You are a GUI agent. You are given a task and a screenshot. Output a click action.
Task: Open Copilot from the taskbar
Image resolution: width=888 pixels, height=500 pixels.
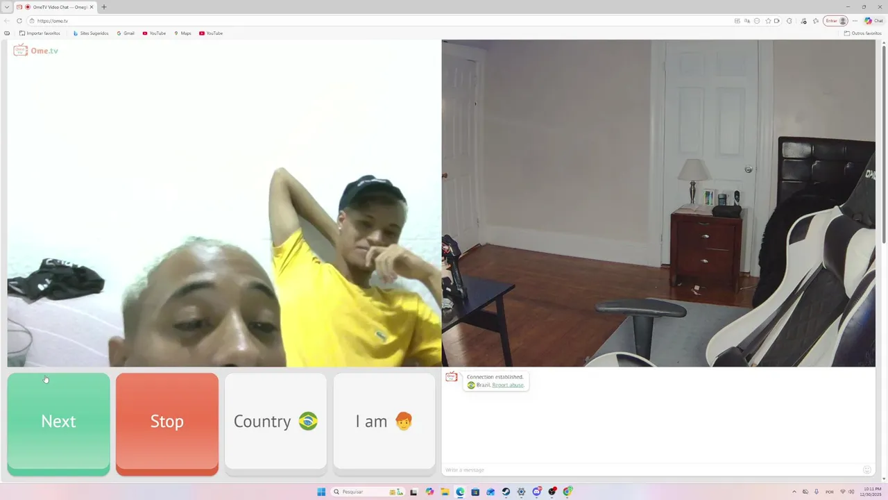coord(429,492)
